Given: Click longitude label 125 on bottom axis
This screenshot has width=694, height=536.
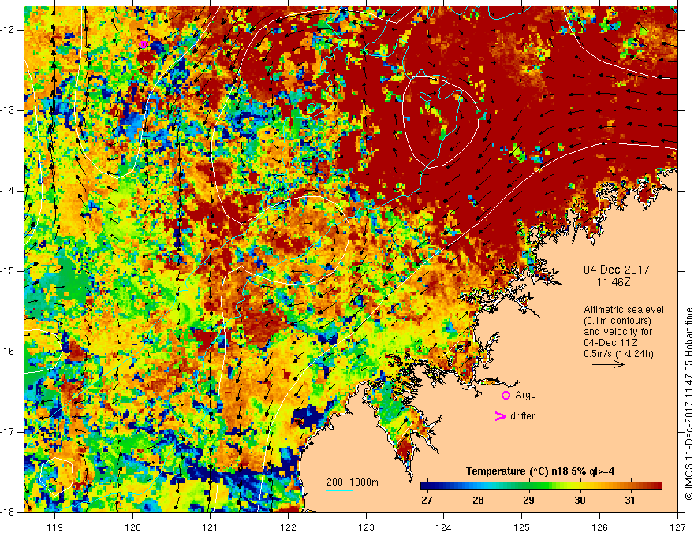Looking at the screenshot, I should pyautogui.click(x=522, y=527).
